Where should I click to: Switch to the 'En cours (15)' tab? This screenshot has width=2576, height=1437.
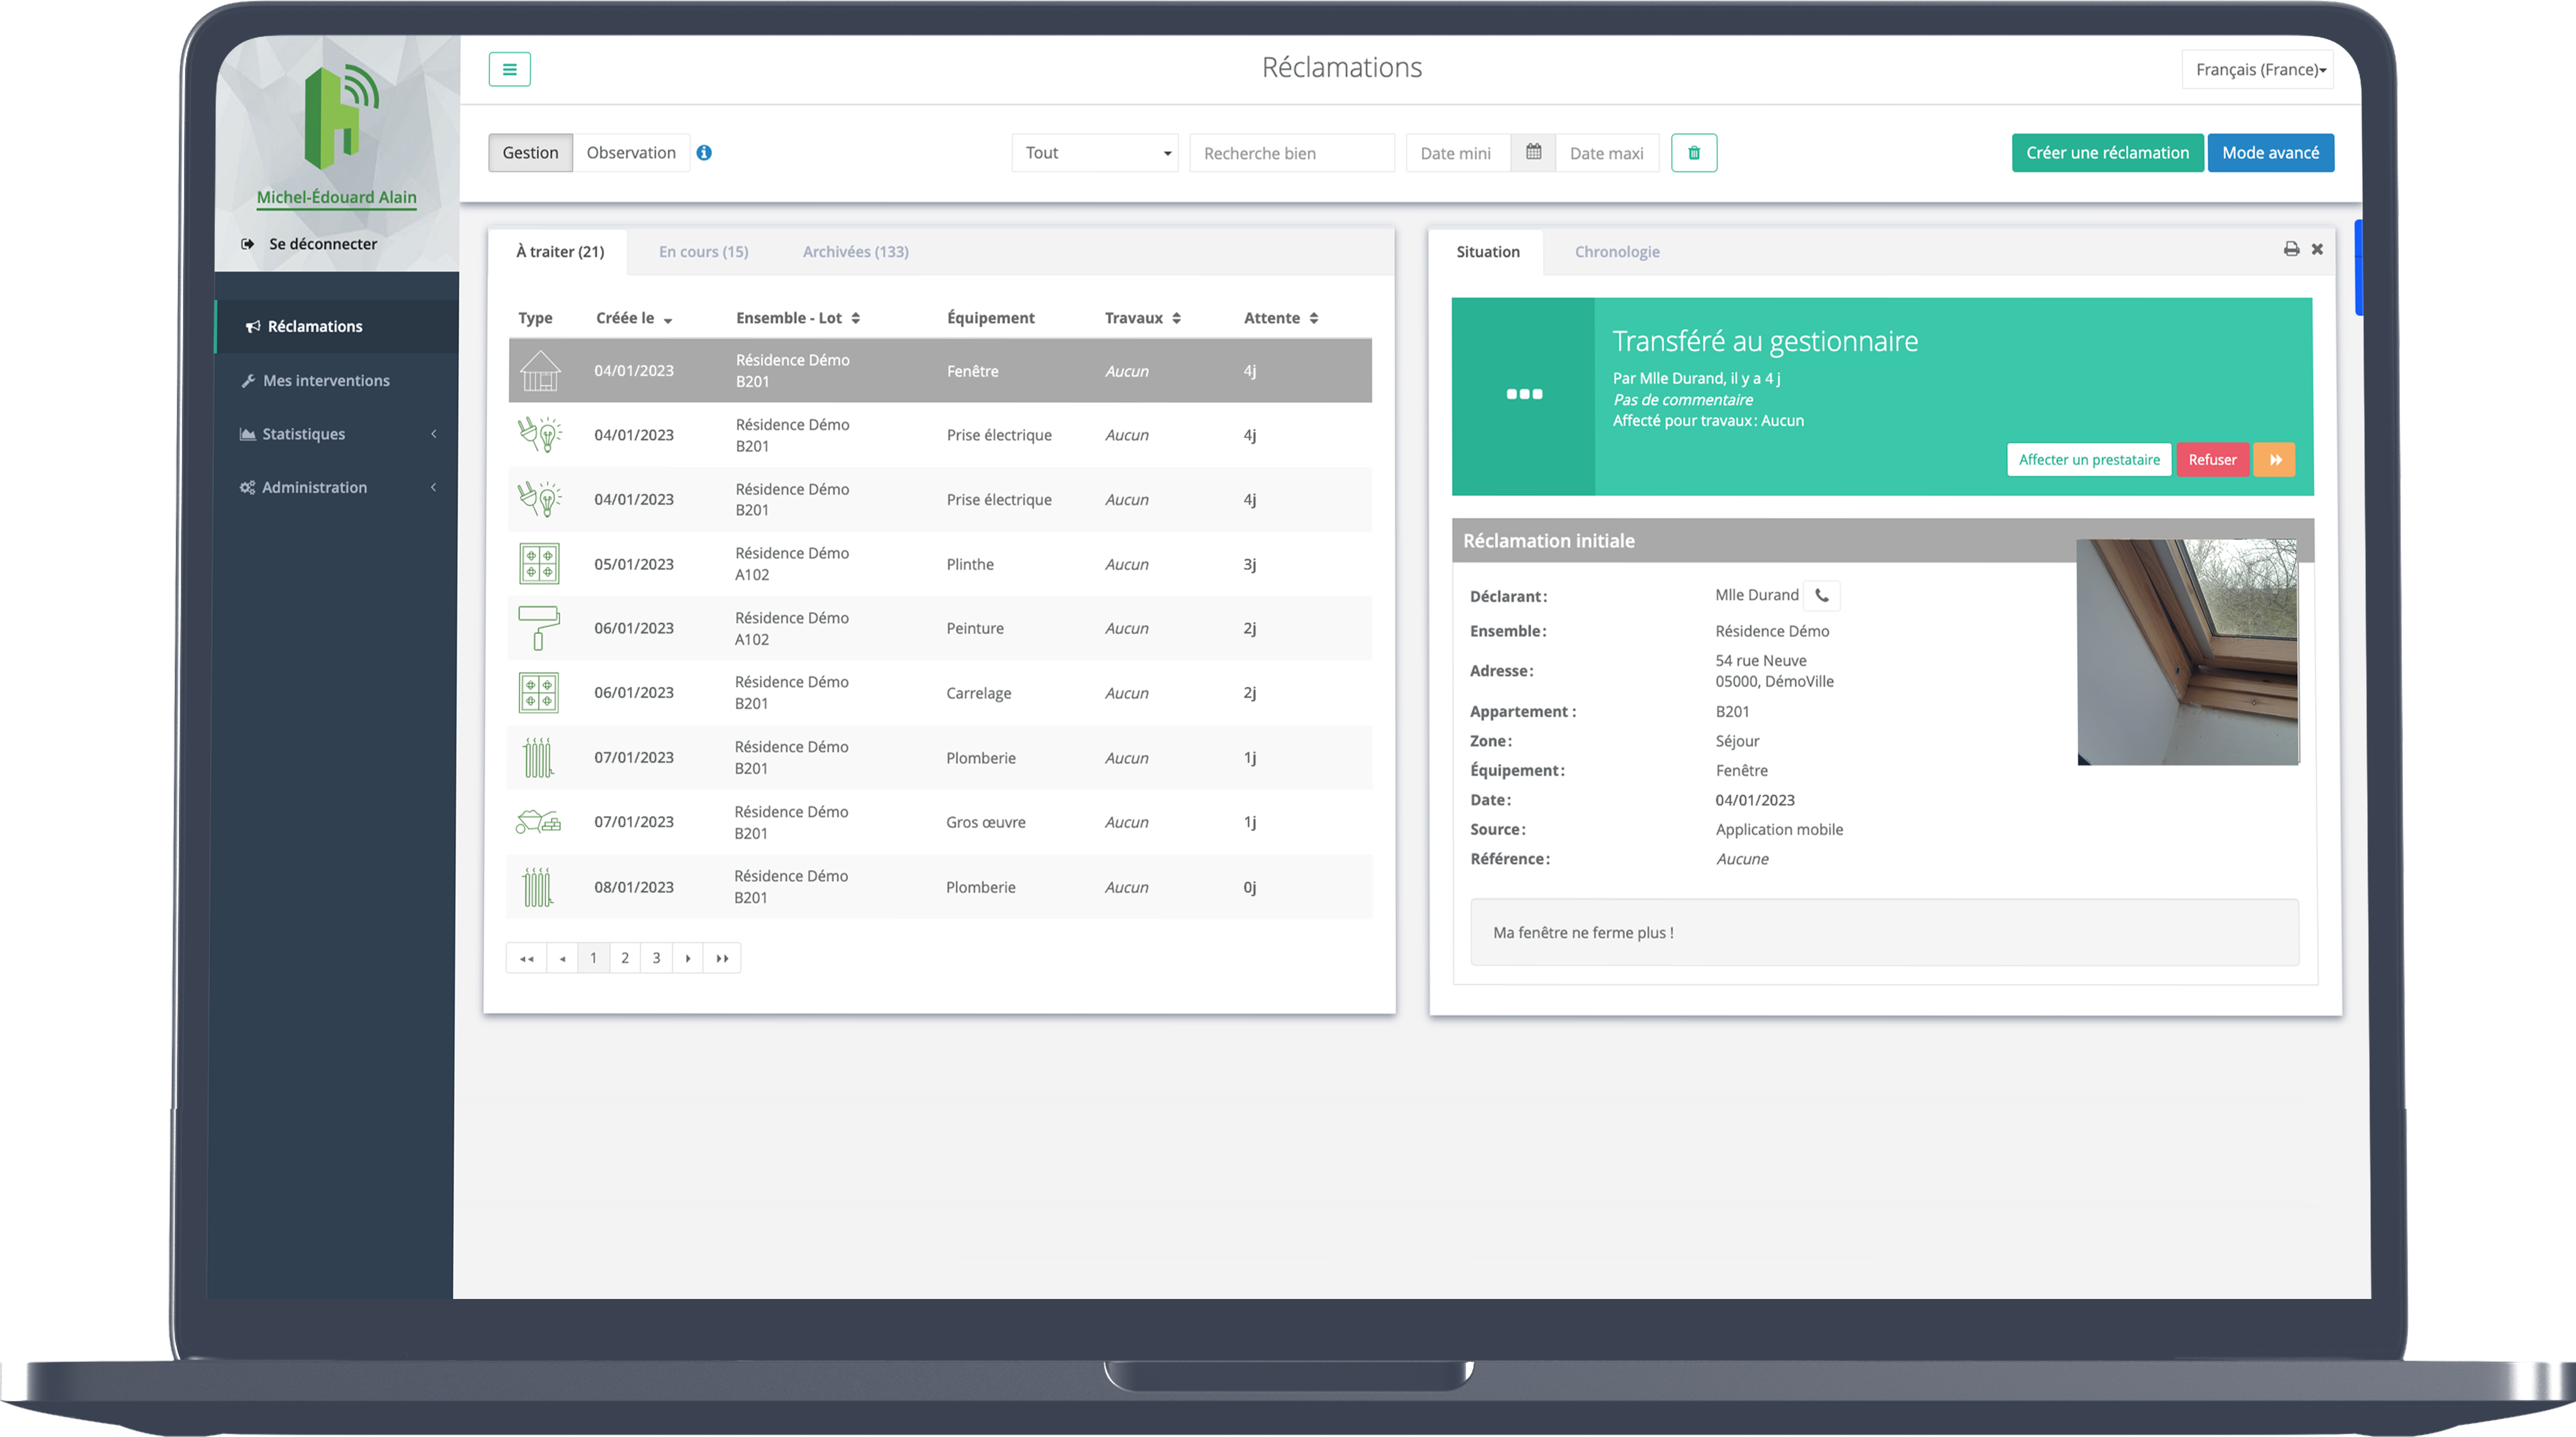tap(704, 249)
